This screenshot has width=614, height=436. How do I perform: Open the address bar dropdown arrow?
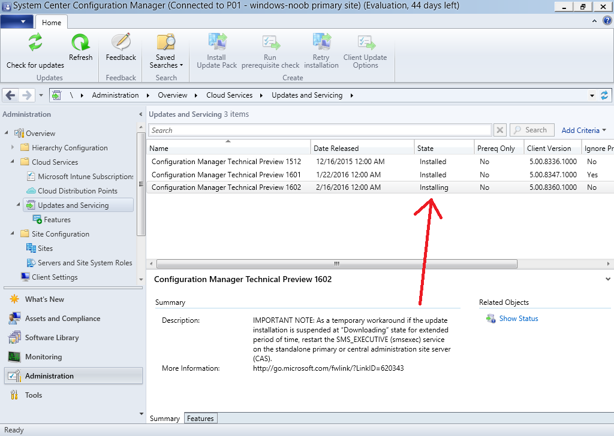[592, 95]
